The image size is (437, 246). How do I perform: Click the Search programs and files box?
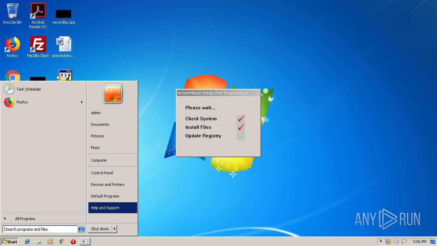40,229
